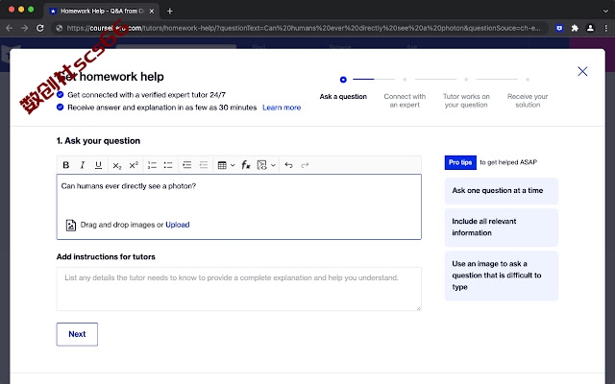Click the Include all relevant information tip
Screen dimensions: 615x384
click(x=502, y=227)
